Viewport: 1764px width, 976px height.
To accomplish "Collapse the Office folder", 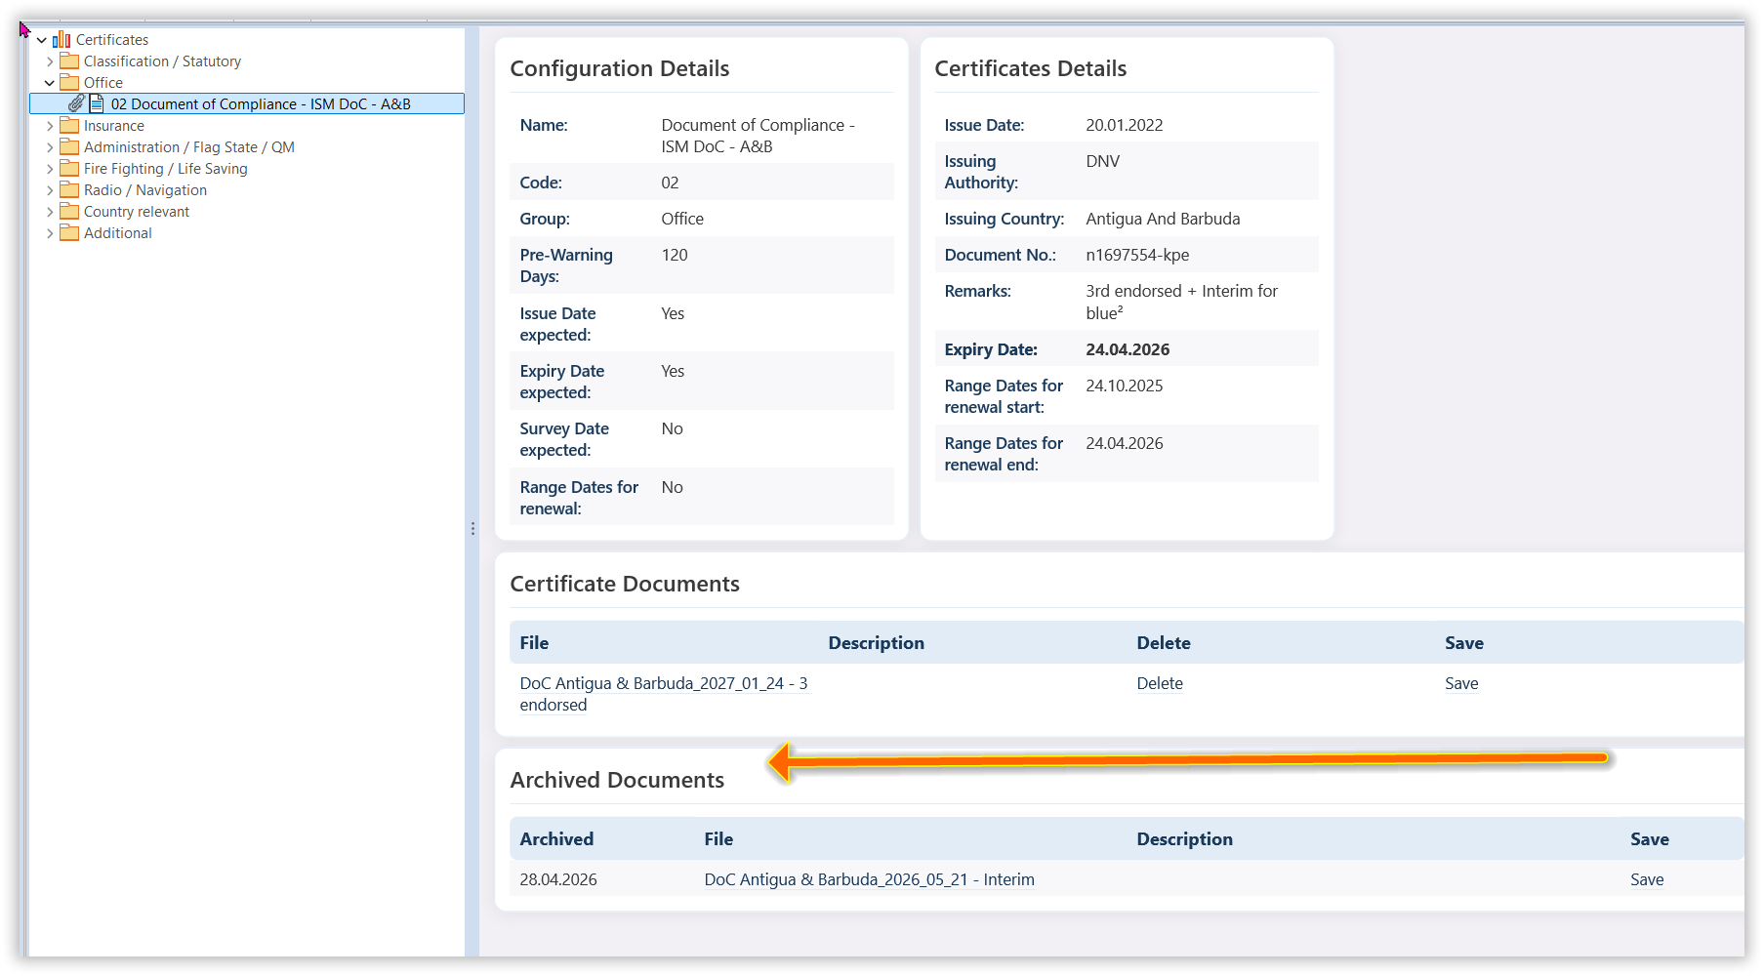I will (x=50, y=83).
